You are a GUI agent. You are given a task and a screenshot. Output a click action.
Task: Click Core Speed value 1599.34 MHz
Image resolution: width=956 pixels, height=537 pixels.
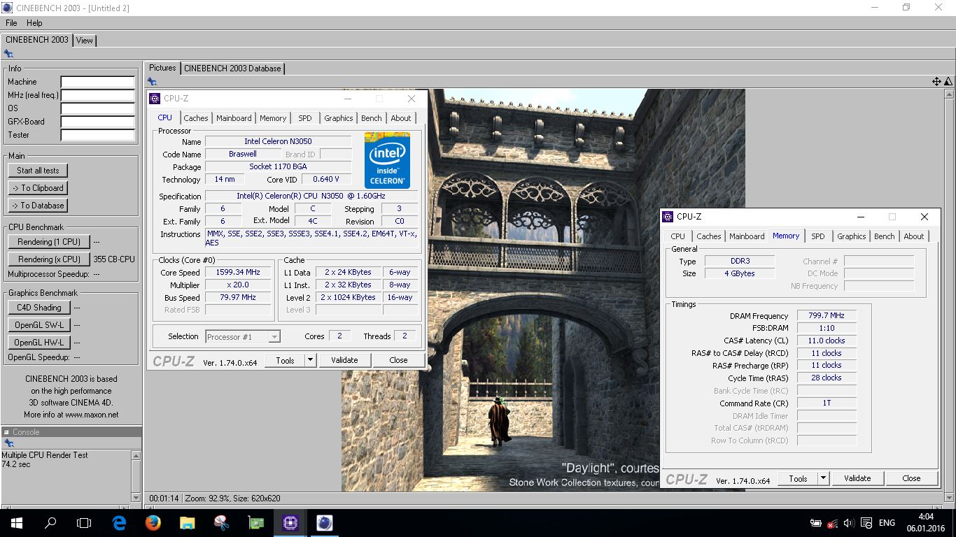coord(238,273)
